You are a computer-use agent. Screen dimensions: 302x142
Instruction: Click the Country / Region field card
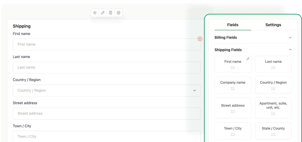point(273,85)
